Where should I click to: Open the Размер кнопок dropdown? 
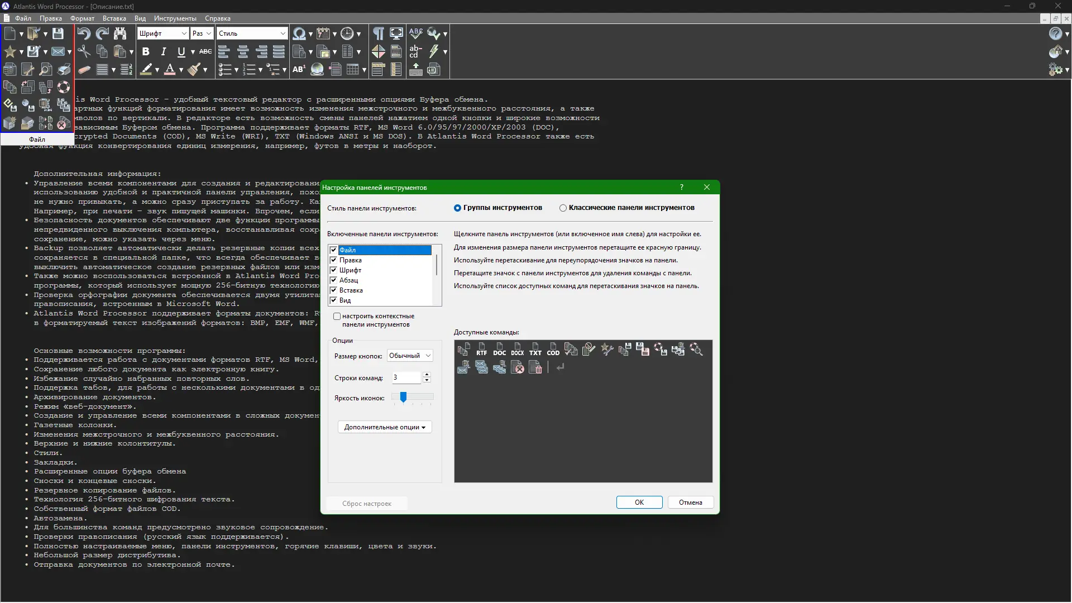(410, 355)
